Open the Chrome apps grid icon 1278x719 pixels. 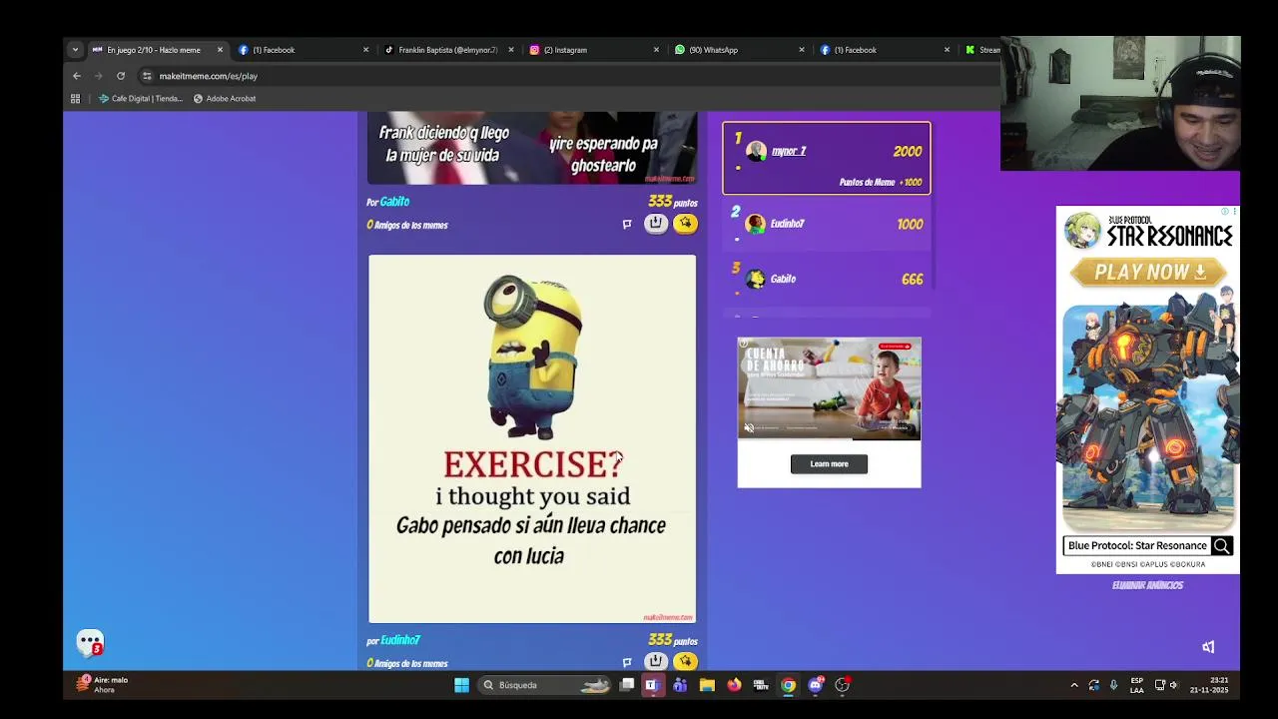75,99
